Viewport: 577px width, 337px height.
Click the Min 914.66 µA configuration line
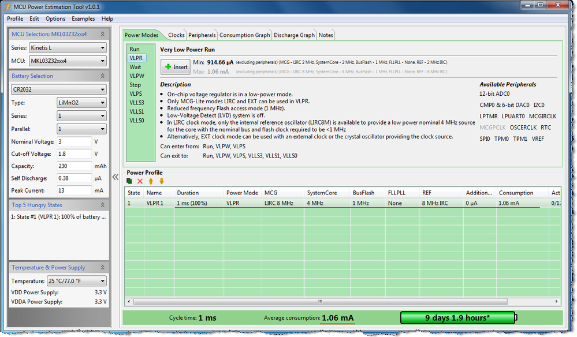[x=320, y=62]
